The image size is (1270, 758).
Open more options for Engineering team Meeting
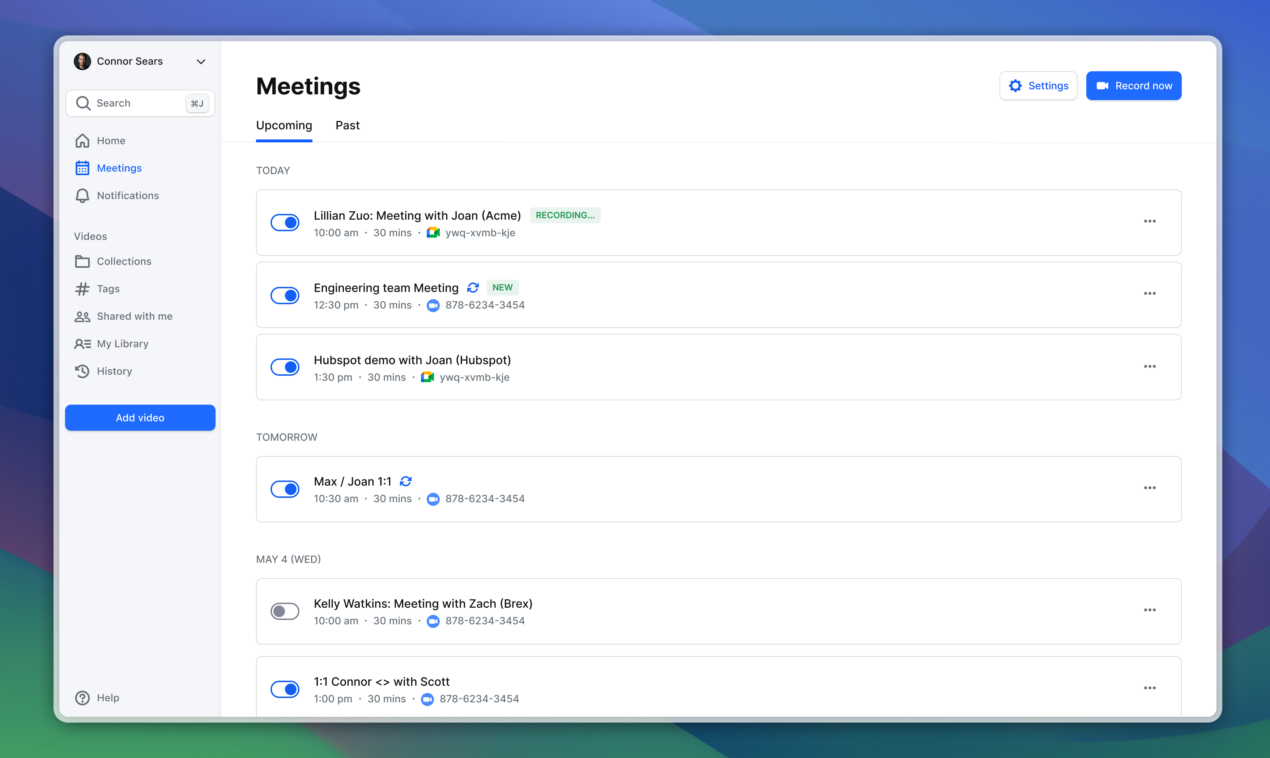pos(1149,294)
